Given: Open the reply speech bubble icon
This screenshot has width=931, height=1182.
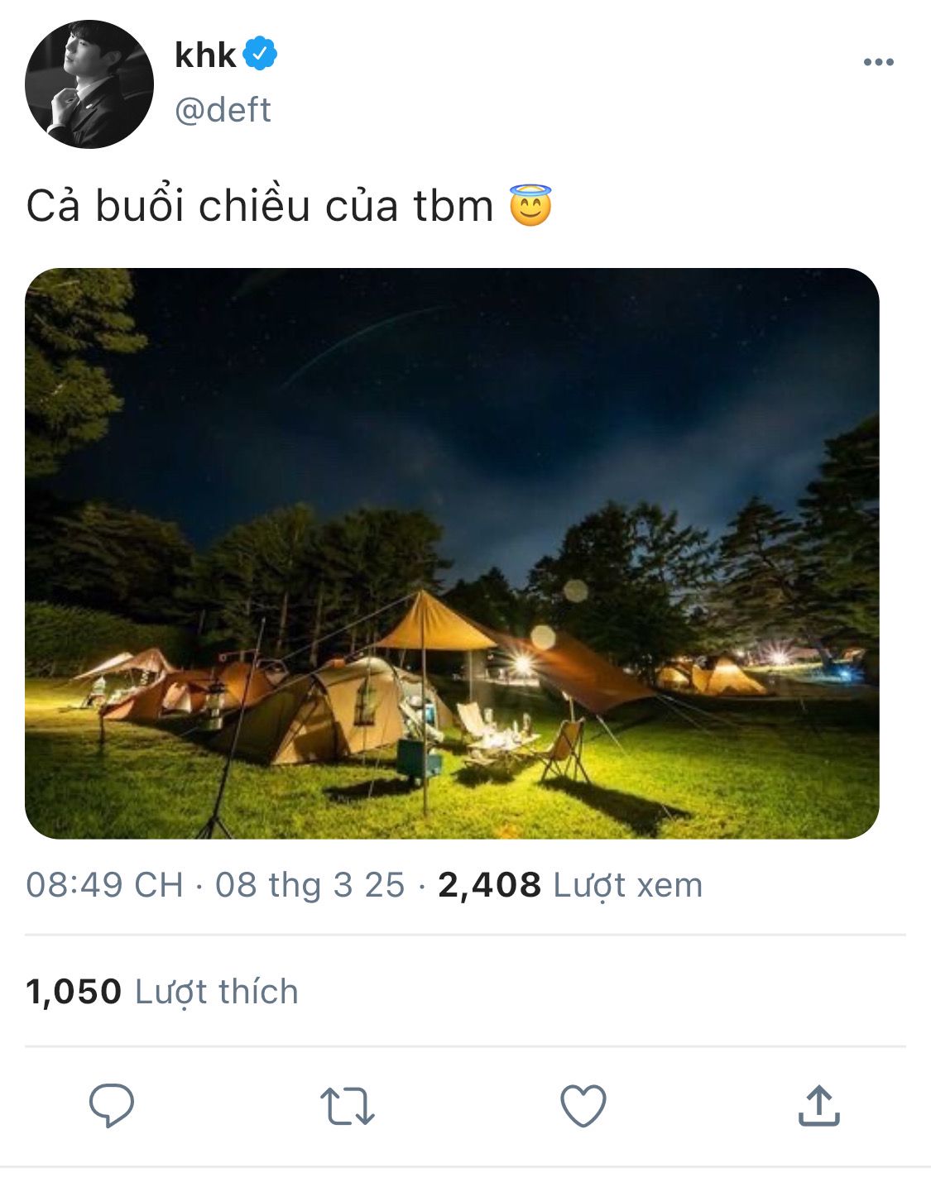Looking at the screenshot, I should [112, 1105].
